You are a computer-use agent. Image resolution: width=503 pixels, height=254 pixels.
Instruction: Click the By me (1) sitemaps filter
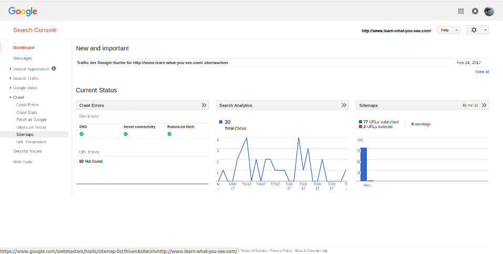(470, 105)
